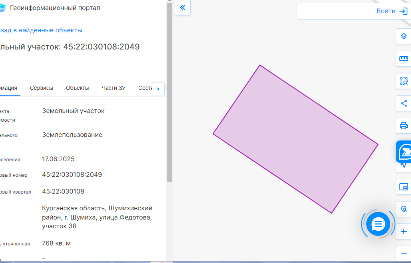Click the location search pin icon

coord(404,209)
